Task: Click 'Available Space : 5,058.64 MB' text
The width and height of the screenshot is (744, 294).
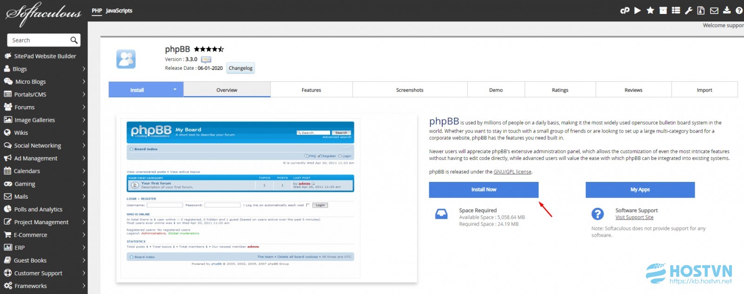Action: [492, 217]
